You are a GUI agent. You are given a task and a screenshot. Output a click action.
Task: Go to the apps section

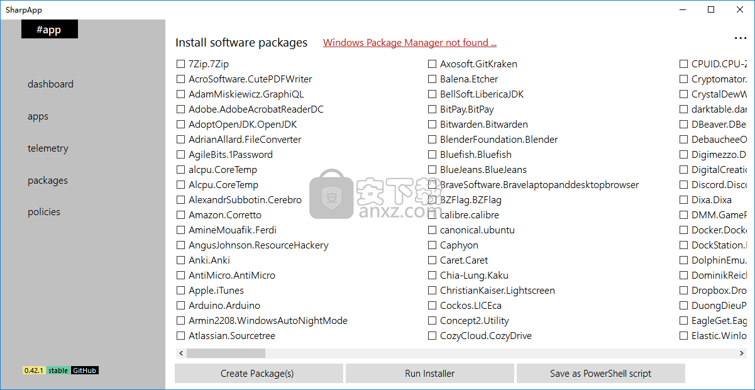click(x=38, y=116)
